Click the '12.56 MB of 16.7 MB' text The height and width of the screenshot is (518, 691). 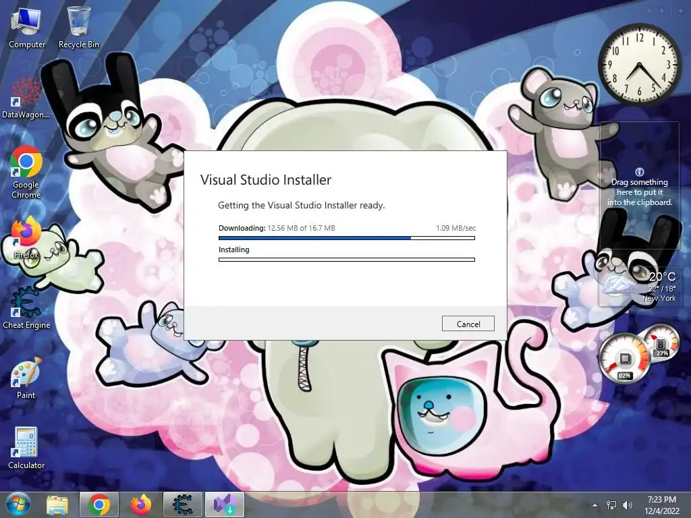pyautogui.click(x=301, y=228)
